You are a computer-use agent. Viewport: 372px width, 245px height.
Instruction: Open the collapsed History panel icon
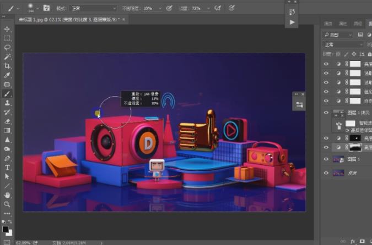[292, 12]
